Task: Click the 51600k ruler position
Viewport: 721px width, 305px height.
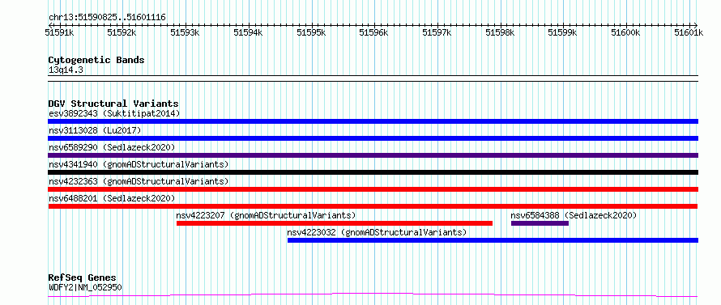Action: (x=626, y=32)
